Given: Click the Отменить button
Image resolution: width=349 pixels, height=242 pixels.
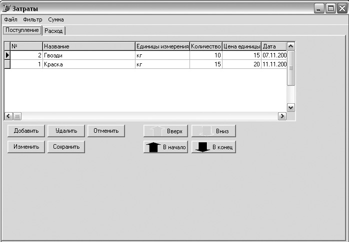Looking at the screenshot, I should click(106, 131).
